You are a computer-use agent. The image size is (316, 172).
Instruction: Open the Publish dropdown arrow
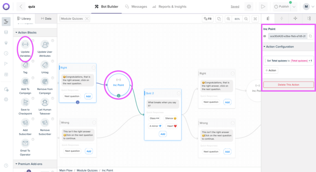point(294,7)
